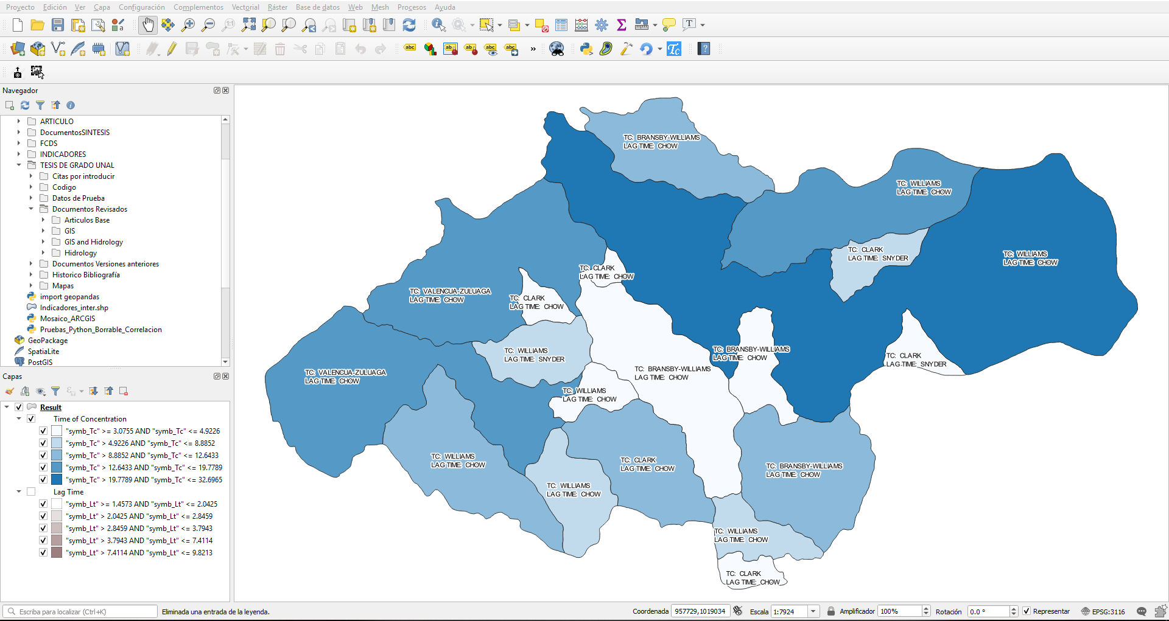Open layer styling panel in Capas
This screenshot has height=621, width=1169.
[10, 391]
